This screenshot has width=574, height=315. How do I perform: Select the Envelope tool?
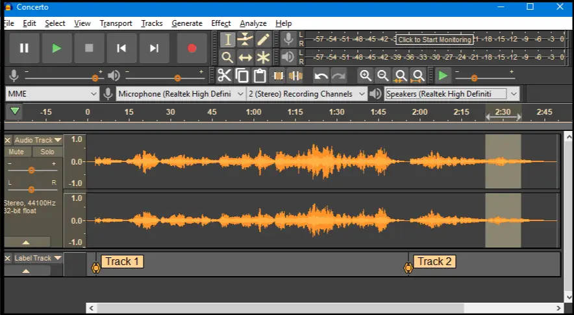point(245,40)
